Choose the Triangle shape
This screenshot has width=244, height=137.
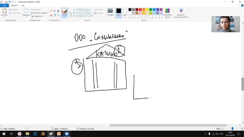click(x=89, y=10)
